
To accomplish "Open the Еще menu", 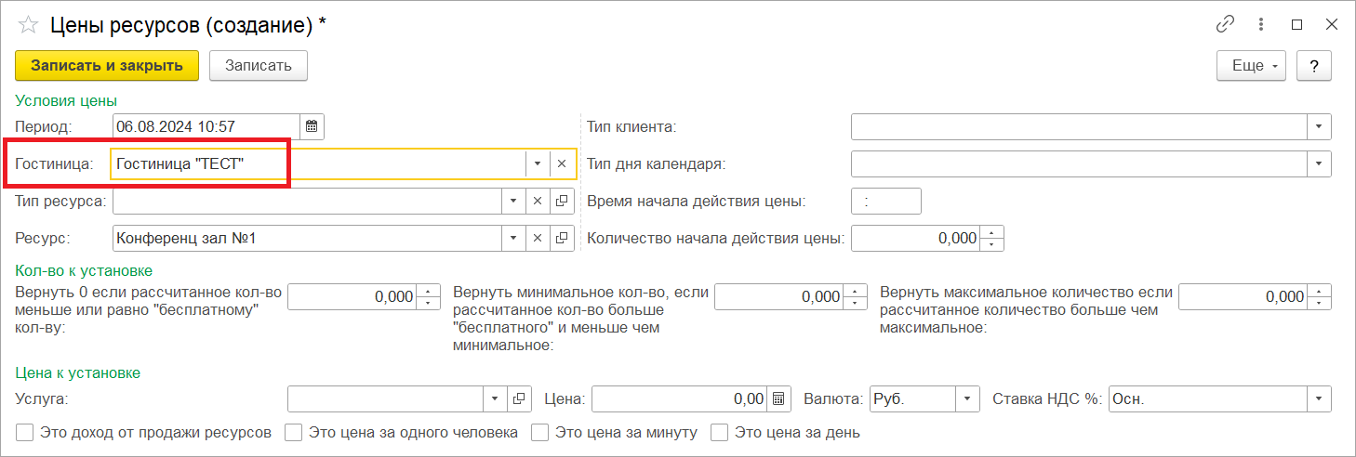I will (x=1252, y=65).
